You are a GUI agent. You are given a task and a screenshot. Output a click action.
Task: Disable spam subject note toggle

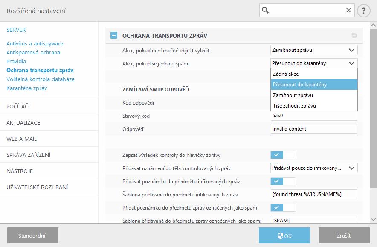[283, 208]
